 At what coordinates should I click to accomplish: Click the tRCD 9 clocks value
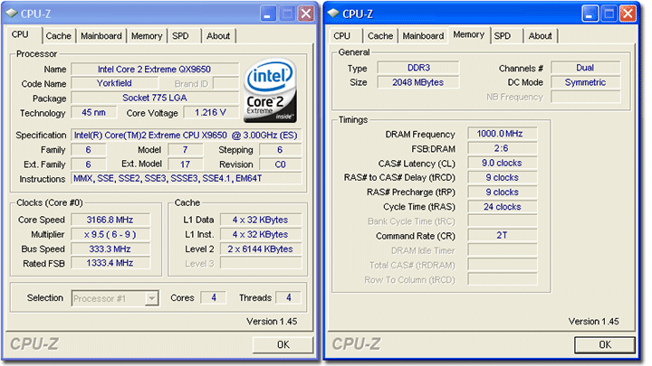point(502,178)
